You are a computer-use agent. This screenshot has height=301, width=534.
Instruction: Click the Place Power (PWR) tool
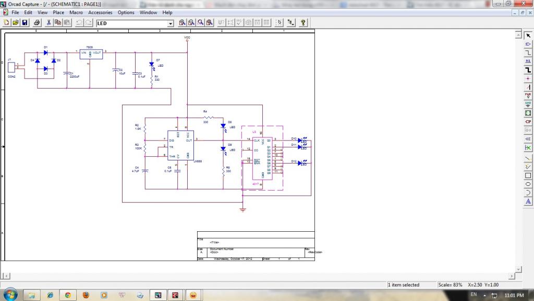coord(528,95)
